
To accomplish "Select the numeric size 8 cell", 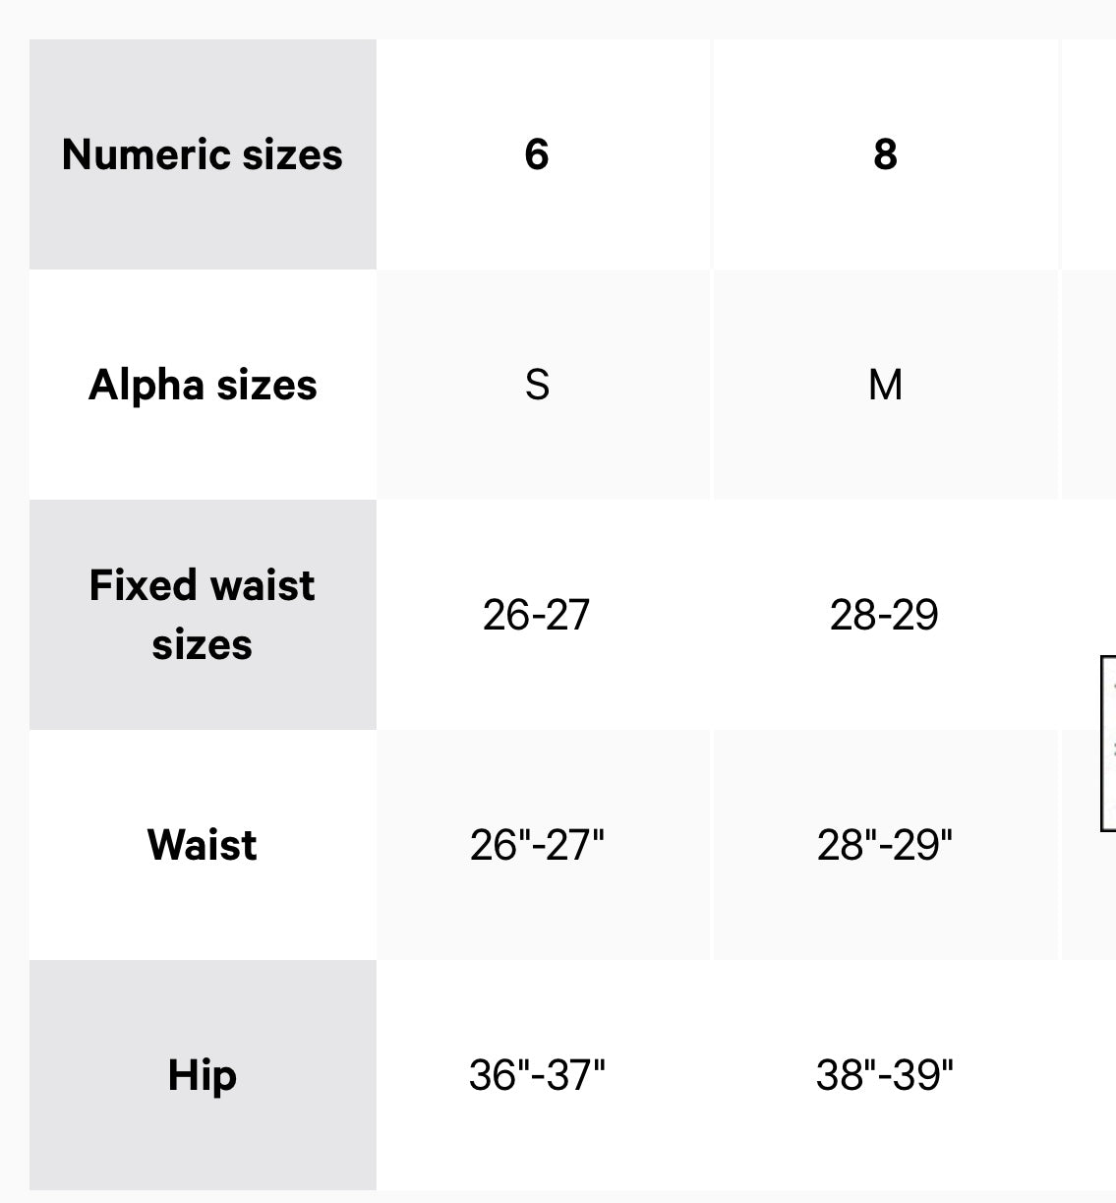I will pos(885,154).
